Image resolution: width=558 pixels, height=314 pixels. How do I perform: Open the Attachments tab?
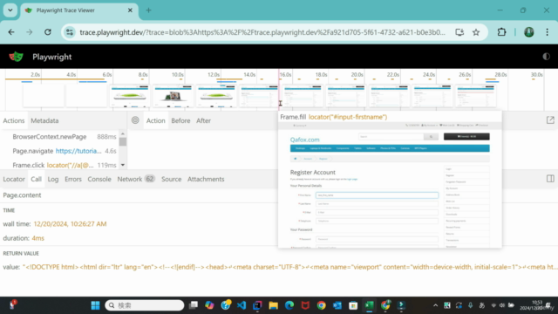[206, 179]
